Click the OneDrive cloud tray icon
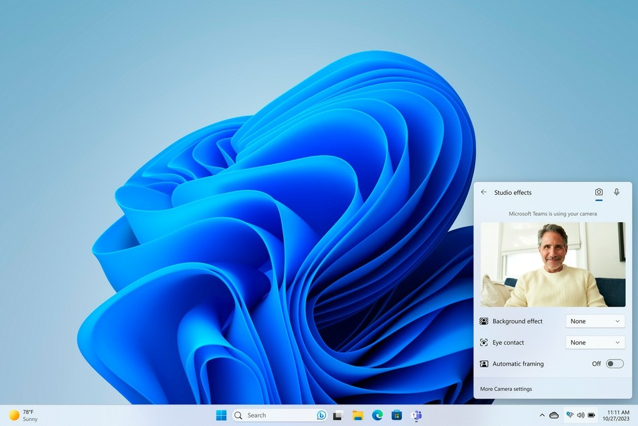Viewport: 638px width, 426px height. pyautogui.click(x=554, y=415)
